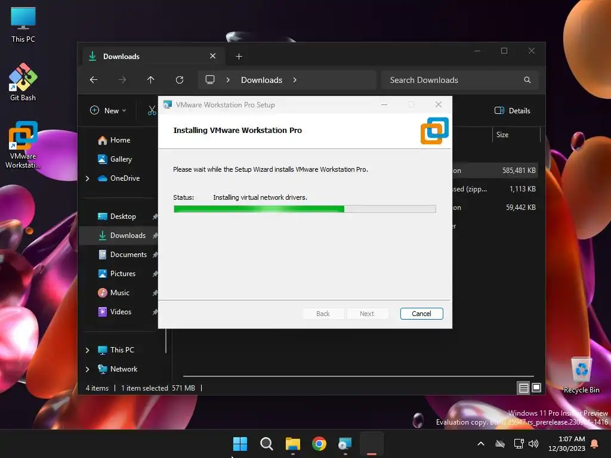Open notifications bell icon
611x458 pixels.
[x=595, y=444]
